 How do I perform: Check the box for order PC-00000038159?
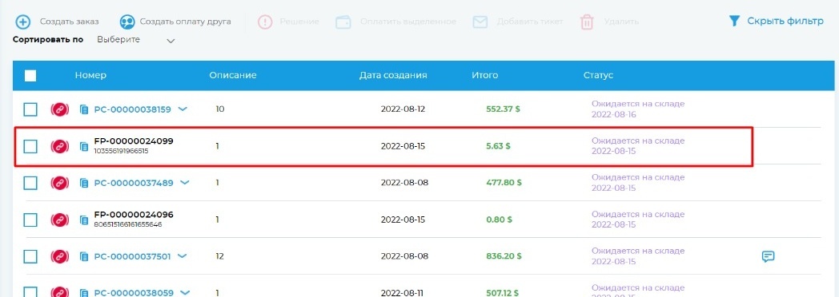[x=30, y=109]
